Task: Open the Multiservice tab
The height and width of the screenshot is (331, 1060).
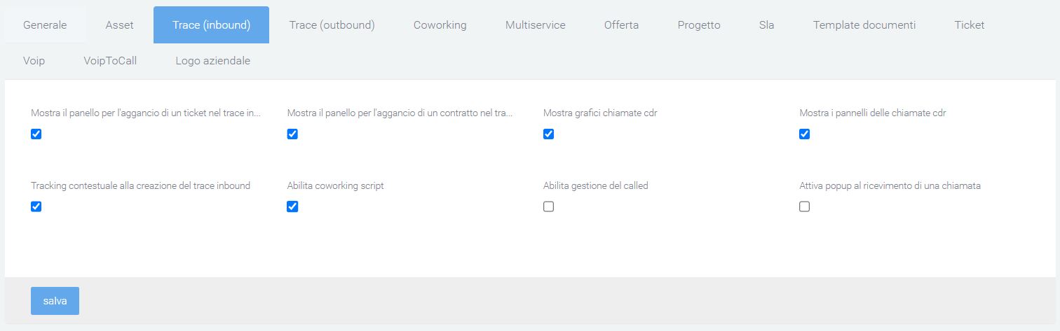Action: coord(535,25)
